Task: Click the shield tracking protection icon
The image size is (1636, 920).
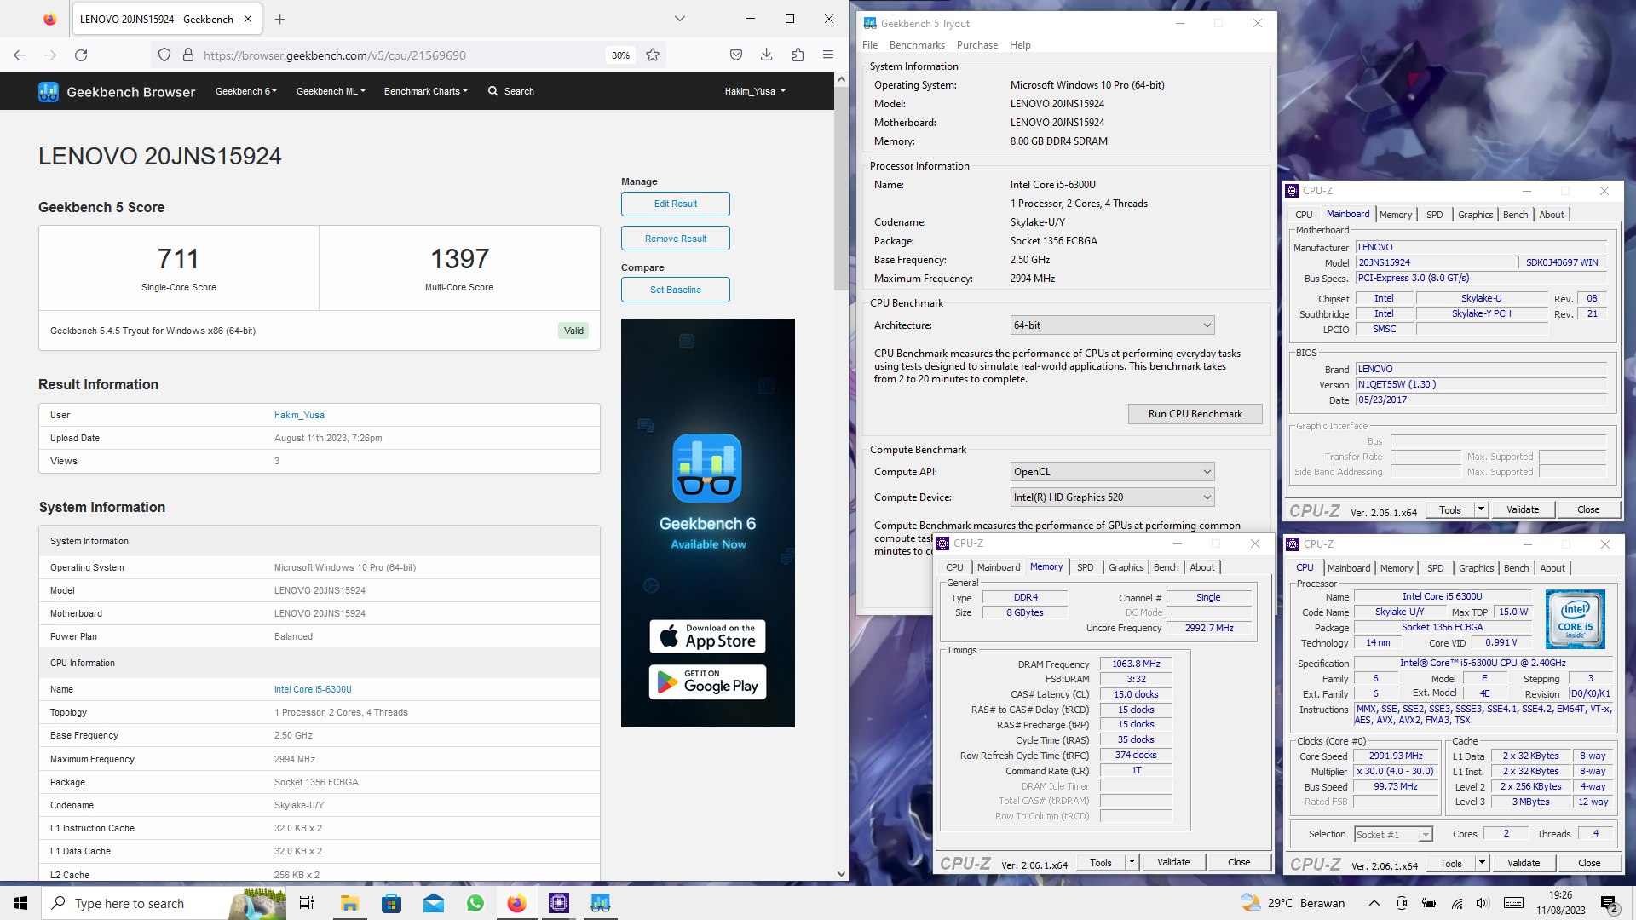Action: pos(164,55)
